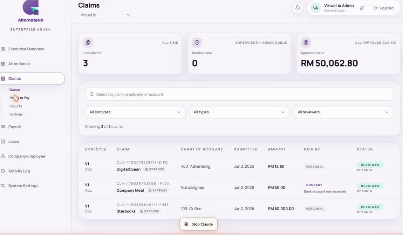This screenshot has width=403, height=246.
Task: Open the Ready to Pay submenu
Action: [x=19, y=98]
